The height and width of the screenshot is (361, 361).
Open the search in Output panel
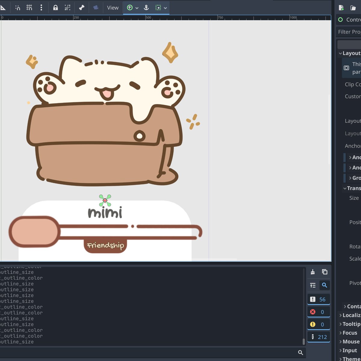[325, 285]
